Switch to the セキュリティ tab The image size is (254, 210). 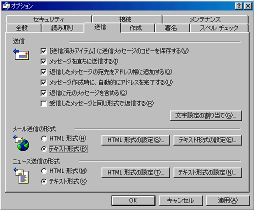[x=48, y=19]
